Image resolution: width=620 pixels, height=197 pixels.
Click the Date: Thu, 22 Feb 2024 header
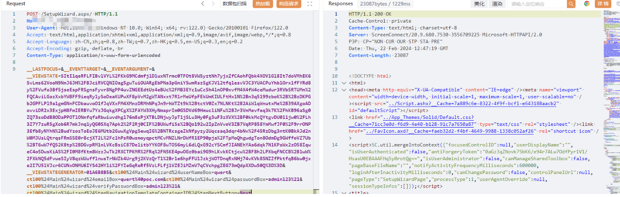click(398, 49)
